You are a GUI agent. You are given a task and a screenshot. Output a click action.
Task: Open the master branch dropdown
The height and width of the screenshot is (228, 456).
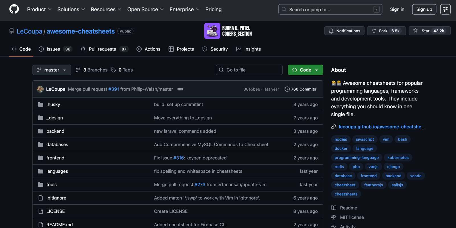52,70
